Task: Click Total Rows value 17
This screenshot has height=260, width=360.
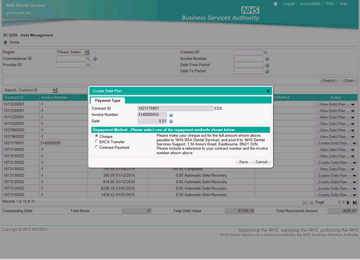Action: click(137, 210)
